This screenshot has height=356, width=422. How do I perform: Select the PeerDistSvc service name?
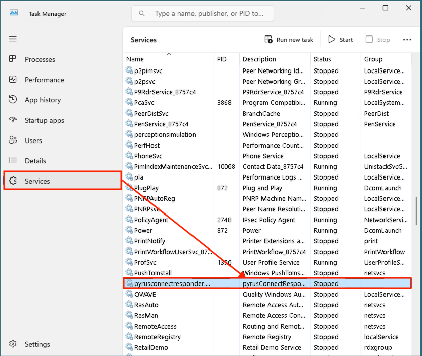151,114
